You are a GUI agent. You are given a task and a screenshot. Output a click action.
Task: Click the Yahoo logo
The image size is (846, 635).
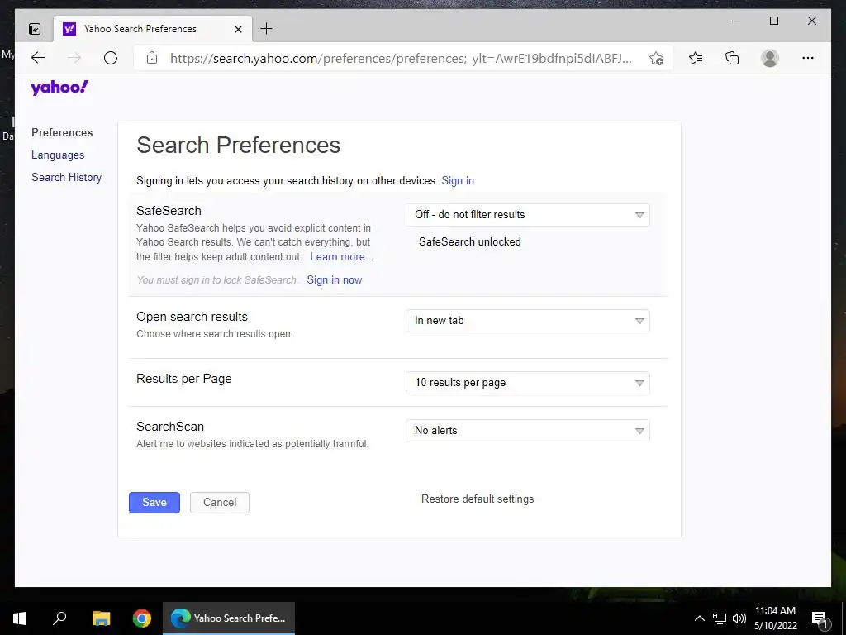point(59,87)
